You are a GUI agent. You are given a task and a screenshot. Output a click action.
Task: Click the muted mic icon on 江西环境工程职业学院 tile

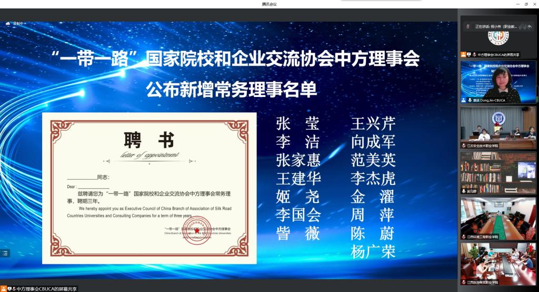point(464,237)
